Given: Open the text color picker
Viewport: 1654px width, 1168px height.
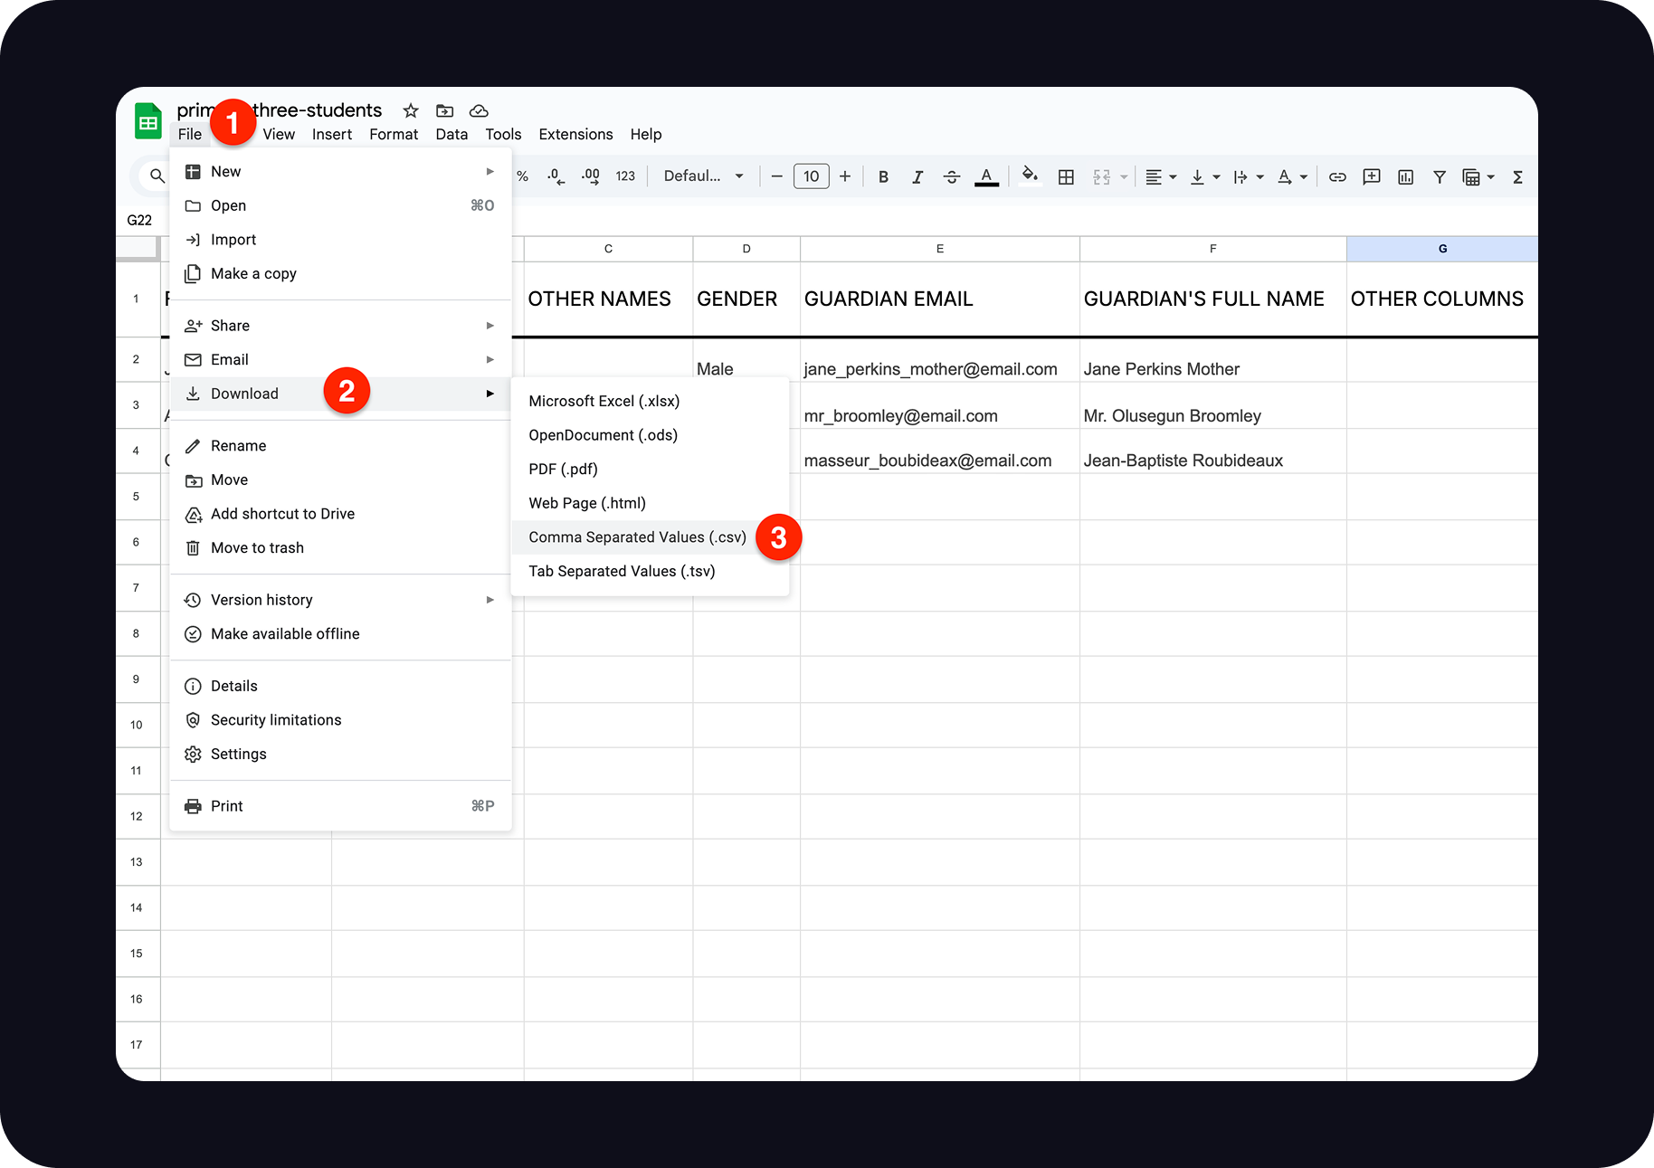Looking at the screenshot, I should pyautogui.click(x=986, y=176).
